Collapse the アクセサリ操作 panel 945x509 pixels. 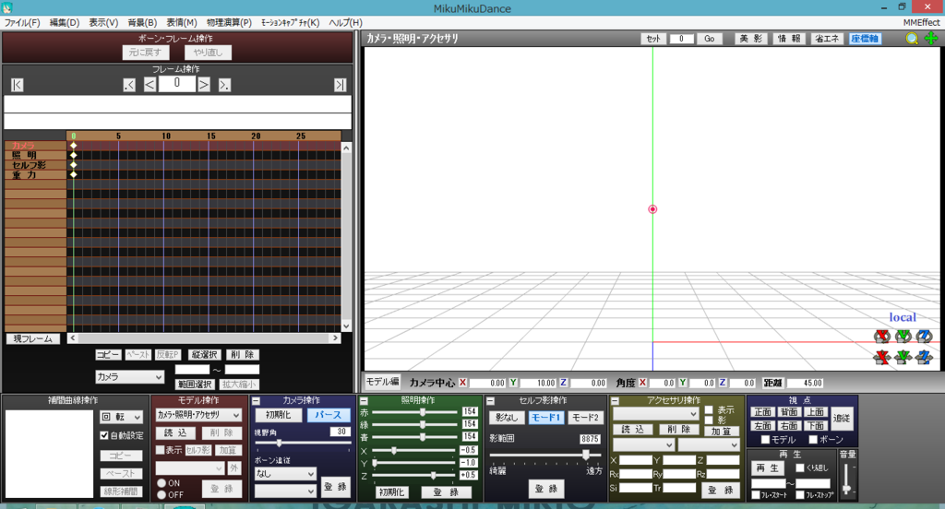tap(615, 400)
